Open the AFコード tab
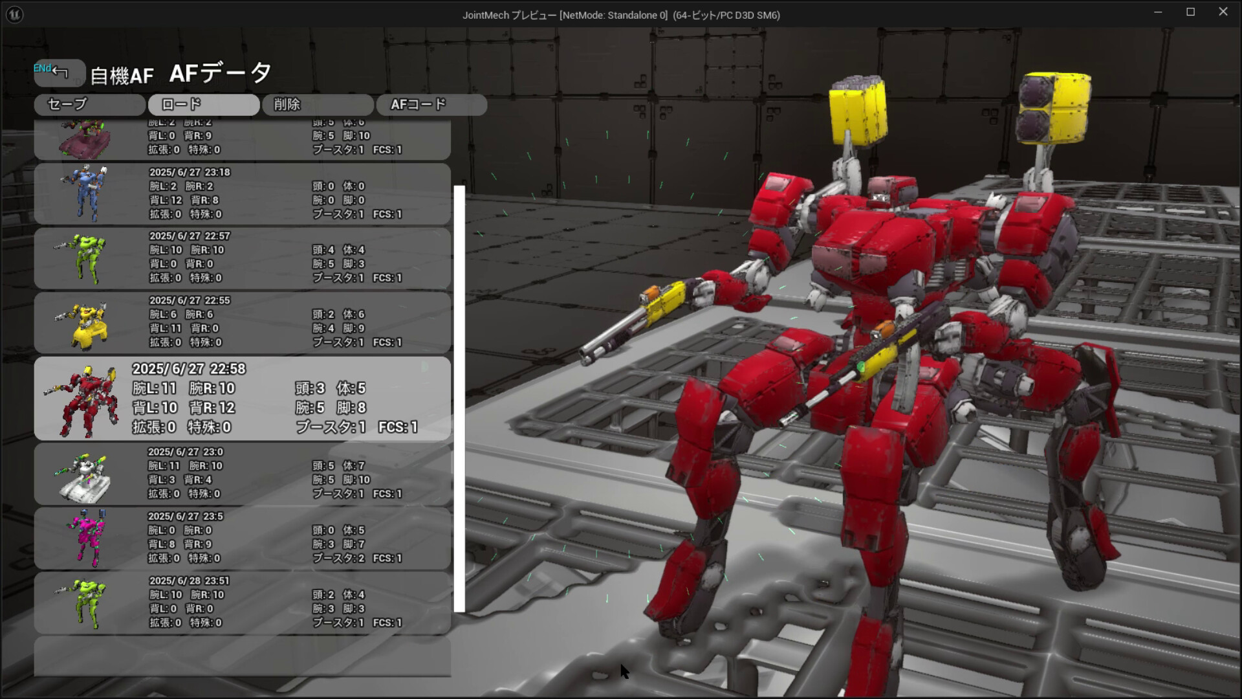 431,104
